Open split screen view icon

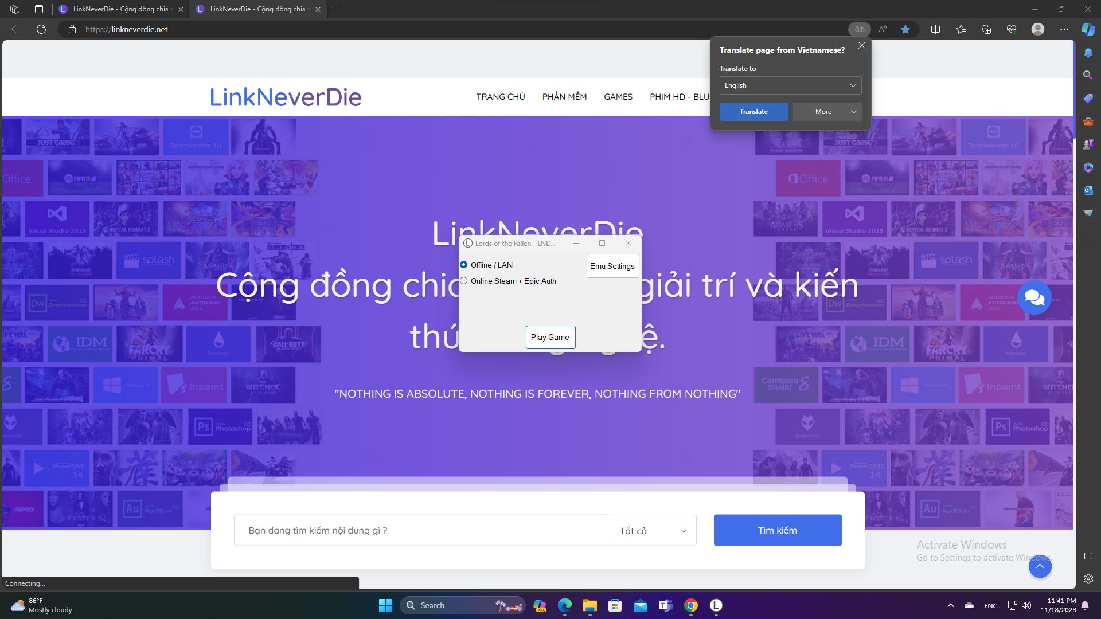[x=935, y=29]
